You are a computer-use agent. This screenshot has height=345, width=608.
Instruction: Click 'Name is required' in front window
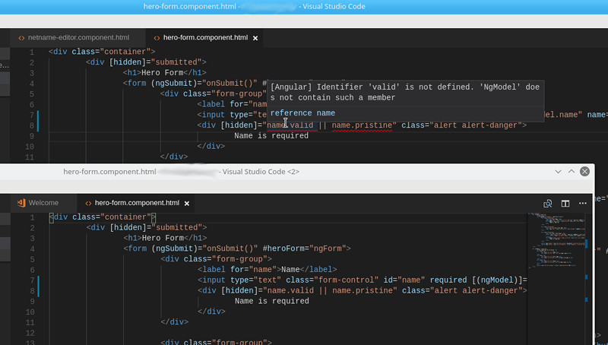[x=272, y=301]
